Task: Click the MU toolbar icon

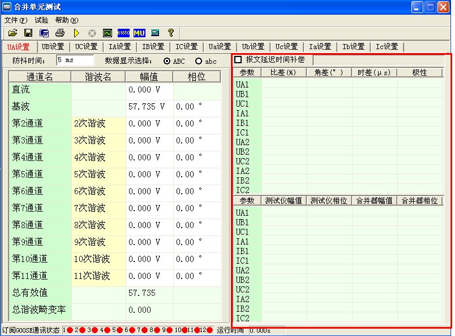Action: click(x=139, y=33)
